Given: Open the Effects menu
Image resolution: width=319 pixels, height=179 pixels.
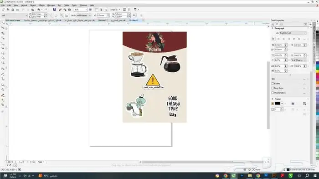Looking at the screenshot, I should tap(41, 5).
